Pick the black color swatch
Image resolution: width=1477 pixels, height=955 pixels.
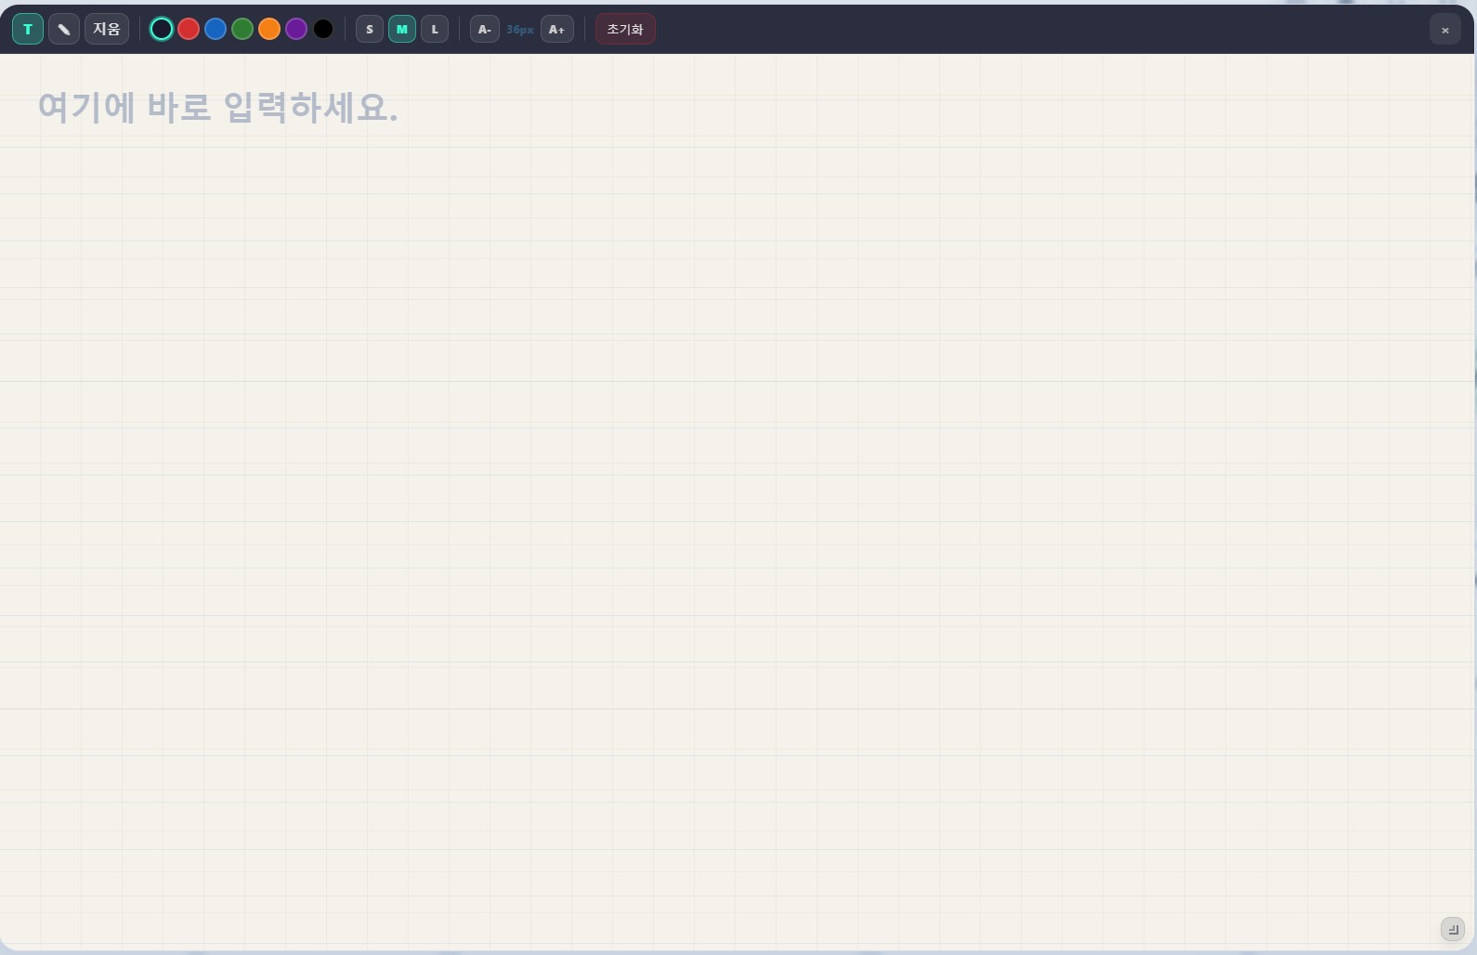click(x=323, y=30)
